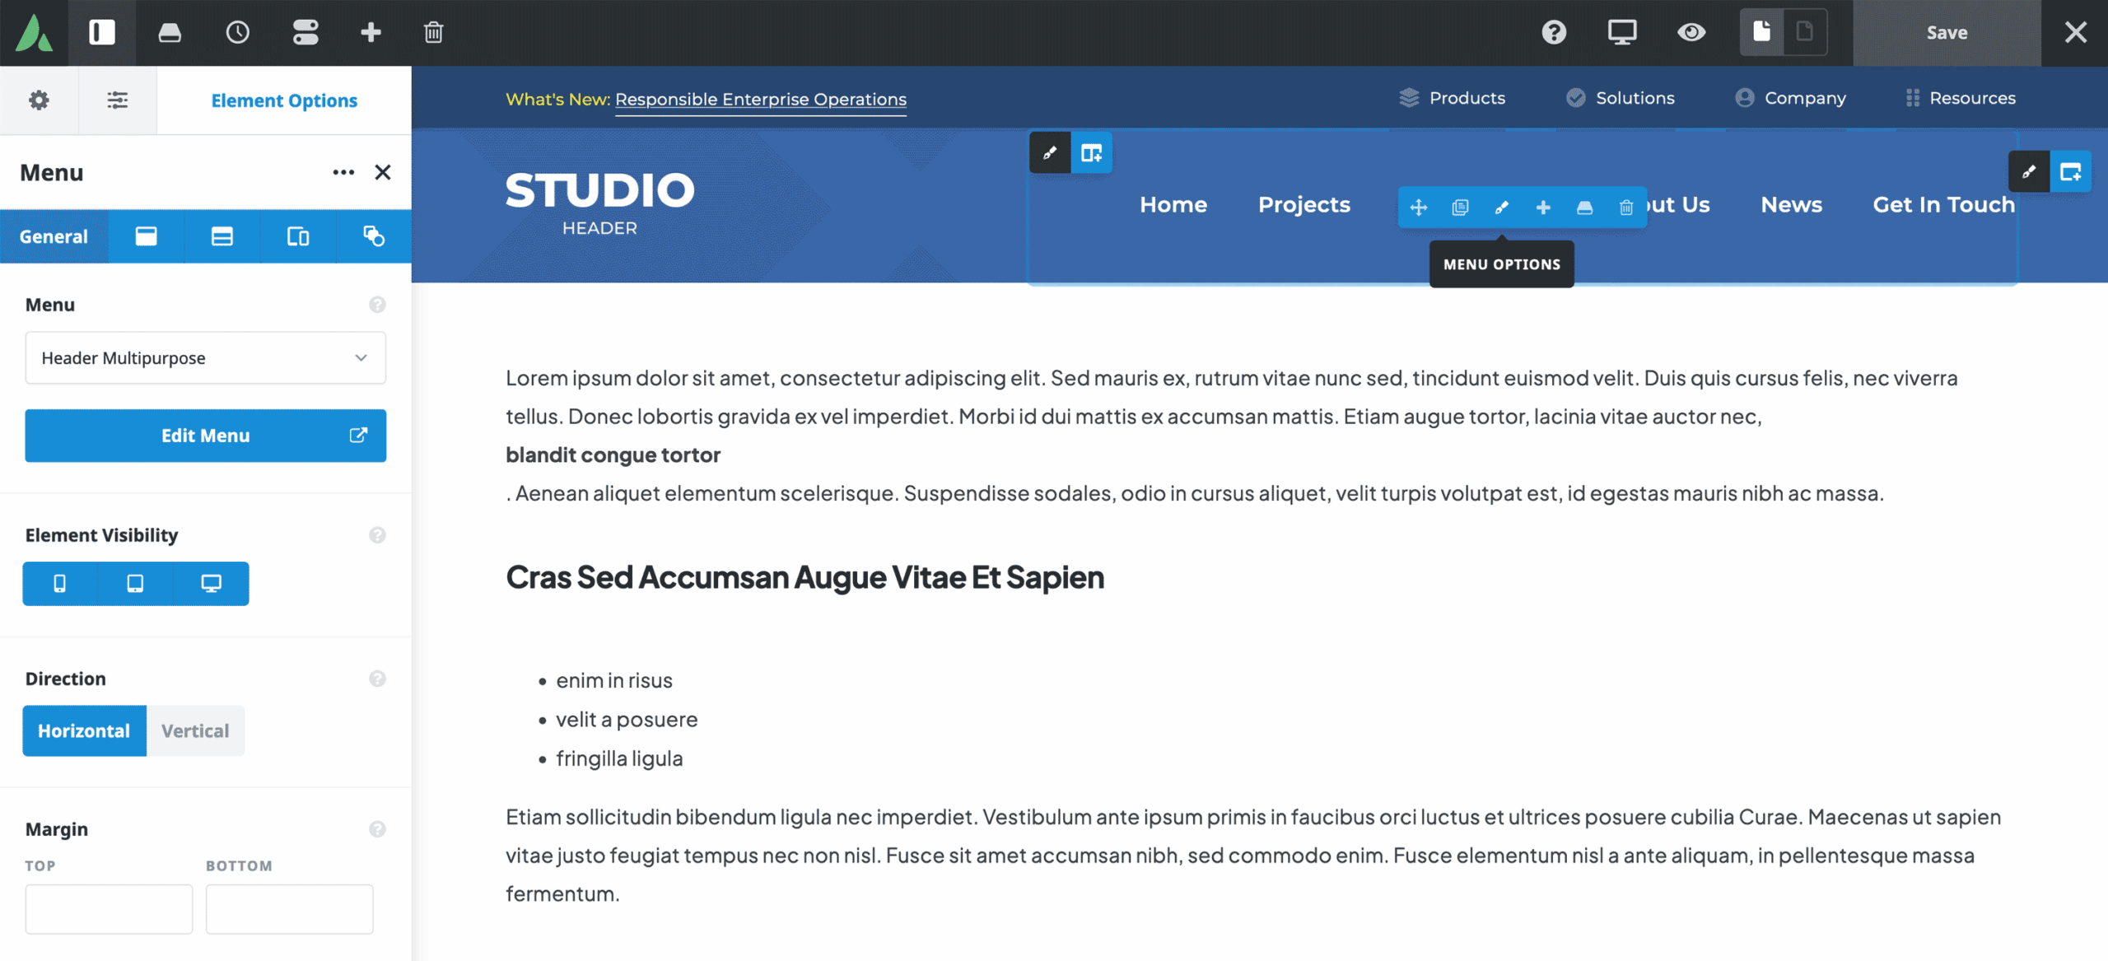Open preview with the eye icon

click(x=1691, y=33)
